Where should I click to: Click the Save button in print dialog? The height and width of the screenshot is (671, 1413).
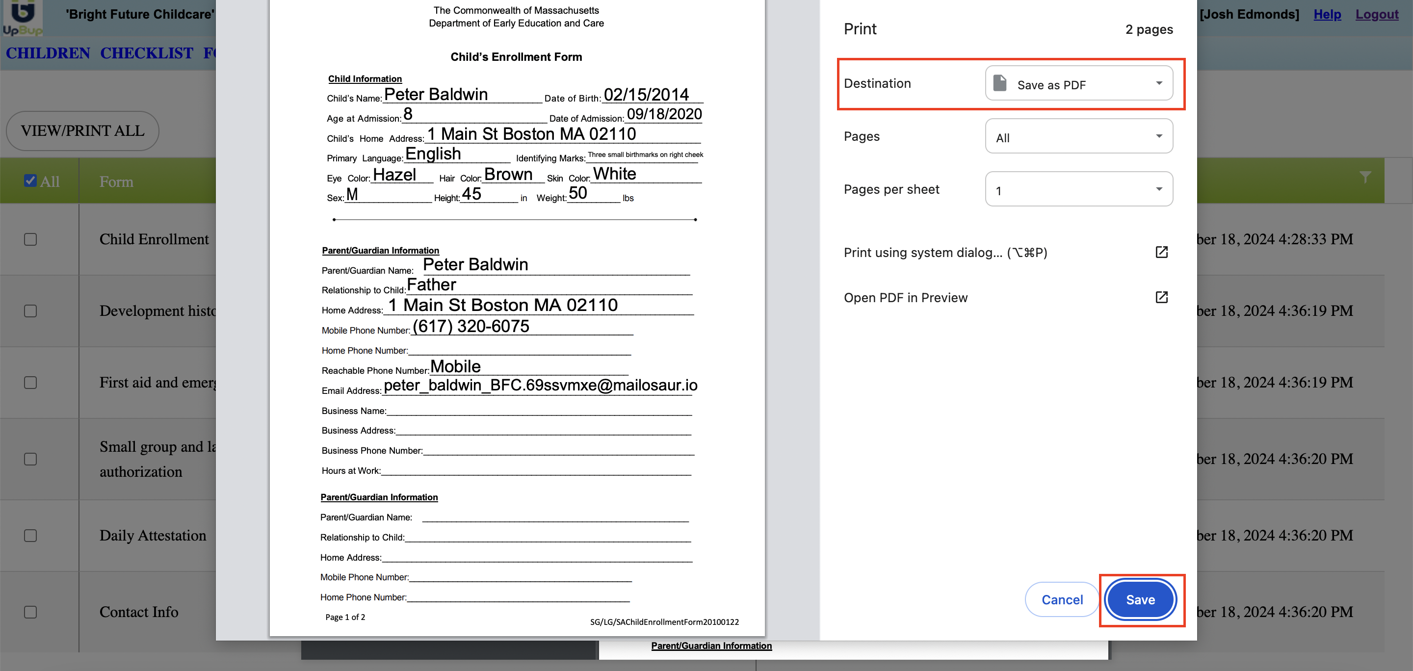(1140, 600)
